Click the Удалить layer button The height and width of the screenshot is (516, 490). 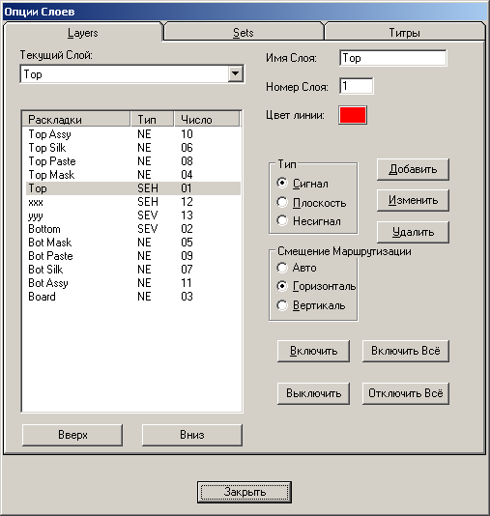[x=413, y=232]
